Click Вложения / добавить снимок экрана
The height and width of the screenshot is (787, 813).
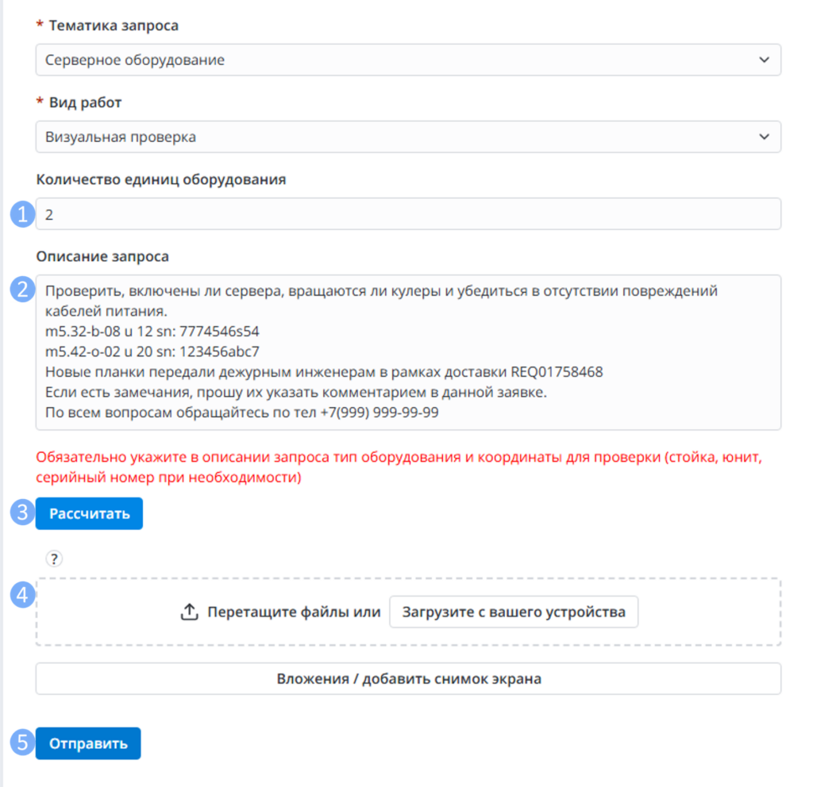click(408, 679)
